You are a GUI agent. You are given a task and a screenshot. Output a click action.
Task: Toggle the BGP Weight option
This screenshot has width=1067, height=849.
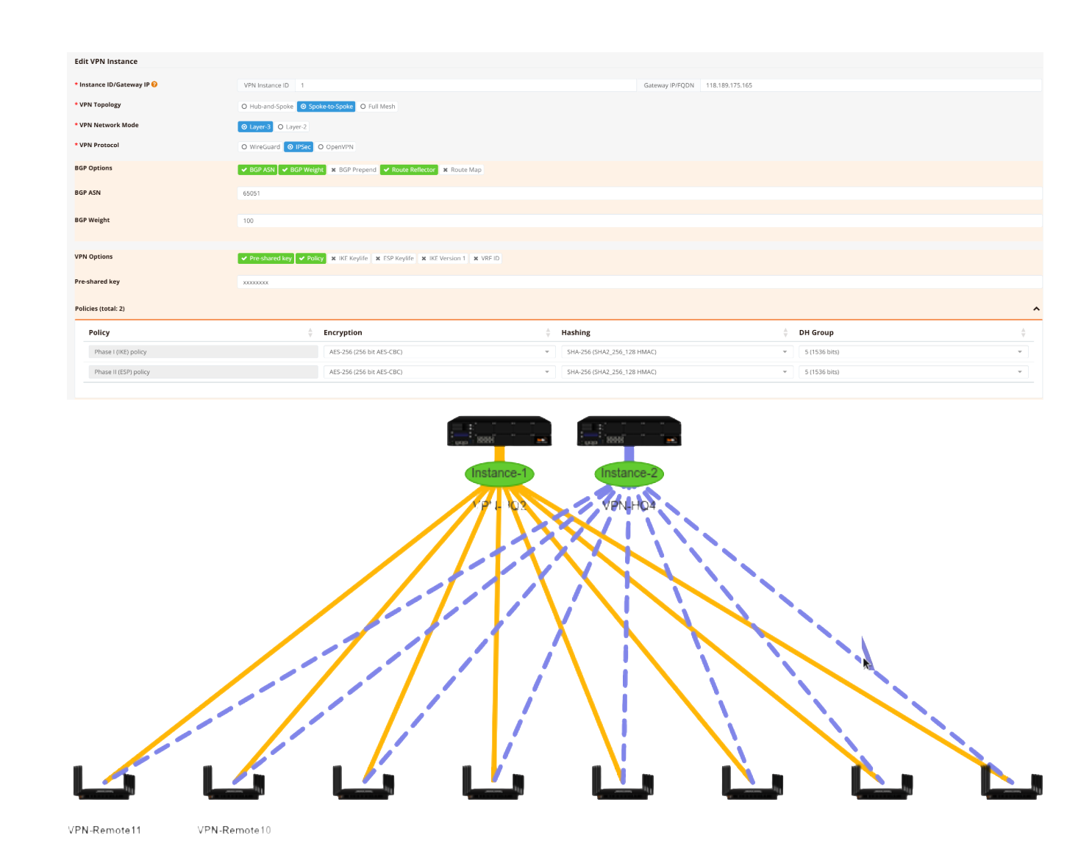coord(302,170)
